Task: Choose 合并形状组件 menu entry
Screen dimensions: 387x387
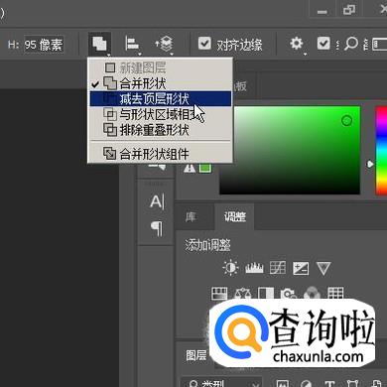Action: coord(161,154)
